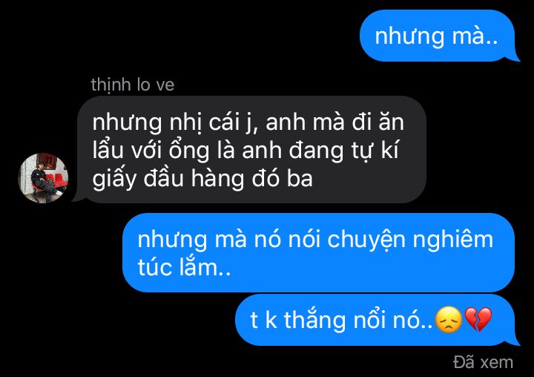The image size is (534, 377).
Task: Click the word 'lẩu' in the gray message
Action: [108, 150]
